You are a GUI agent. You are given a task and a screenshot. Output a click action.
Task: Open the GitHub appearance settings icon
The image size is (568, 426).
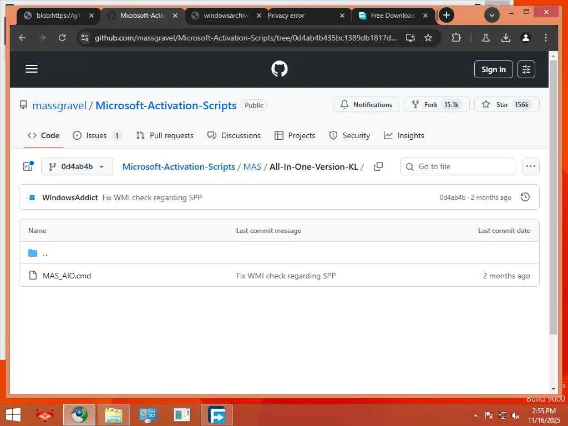click(x=526, y=69)
